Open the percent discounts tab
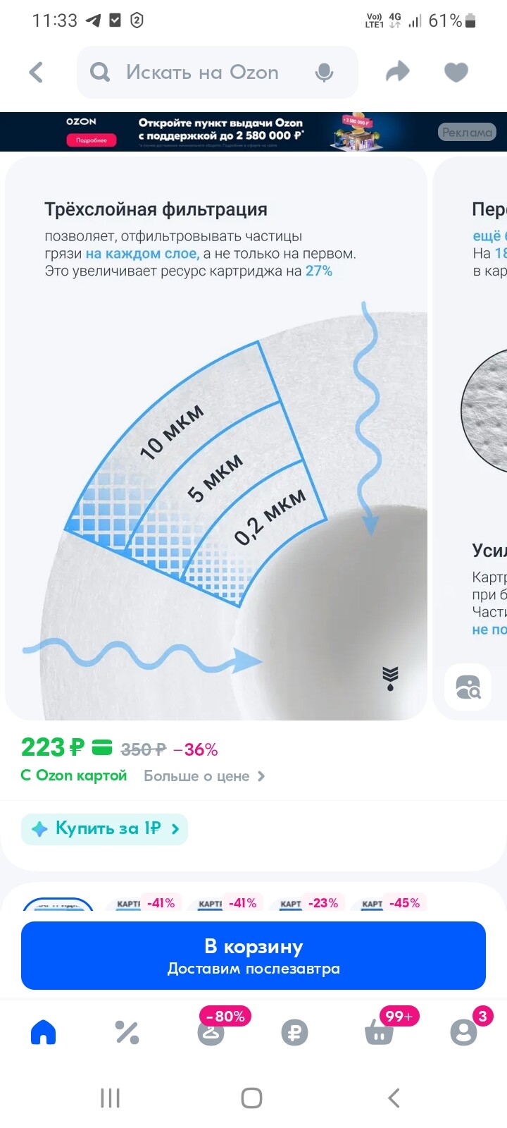The image size is (507, 1128). 127,1032
